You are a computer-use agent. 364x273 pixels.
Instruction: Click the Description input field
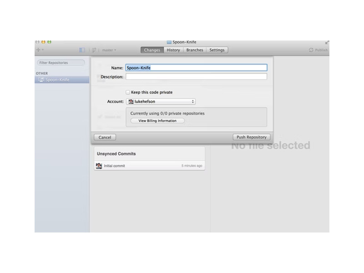197,76
